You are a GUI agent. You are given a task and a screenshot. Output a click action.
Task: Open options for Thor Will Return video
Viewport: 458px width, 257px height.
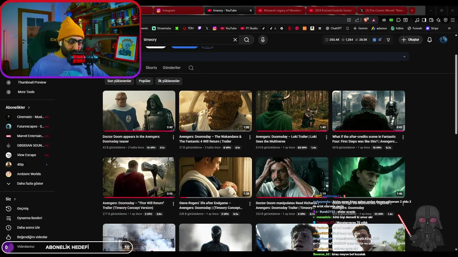point(174,203)
